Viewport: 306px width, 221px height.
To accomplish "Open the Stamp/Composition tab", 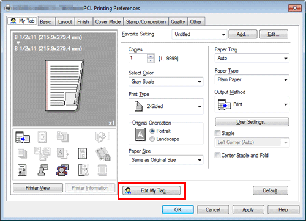I will (x=146, y=21).
